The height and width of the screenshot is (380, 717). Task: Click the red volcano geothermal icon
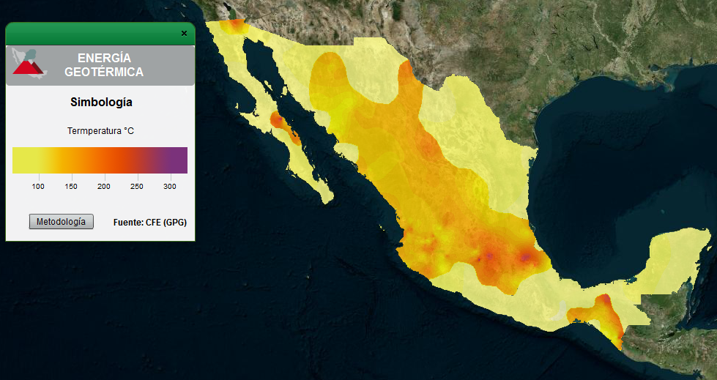pyautogui.click(x=29, y=66)
